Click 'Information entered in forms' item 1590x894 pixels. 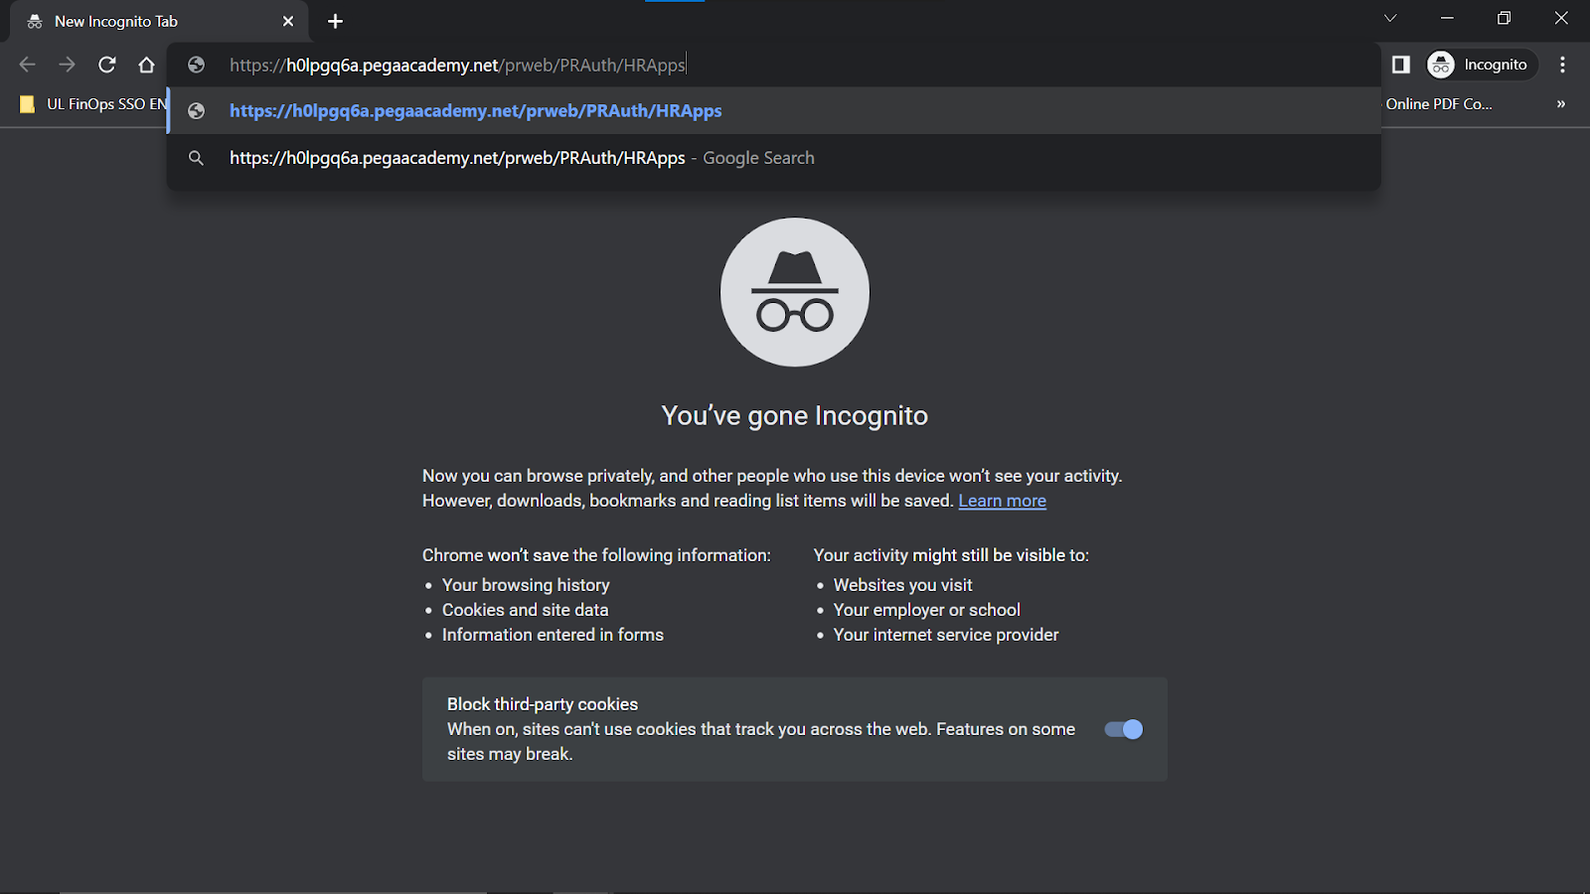pos(553,635)
